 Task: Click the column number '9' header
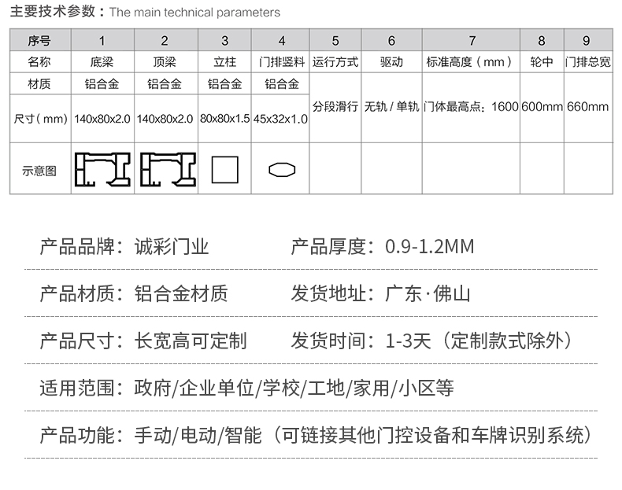tap(587, 40)
